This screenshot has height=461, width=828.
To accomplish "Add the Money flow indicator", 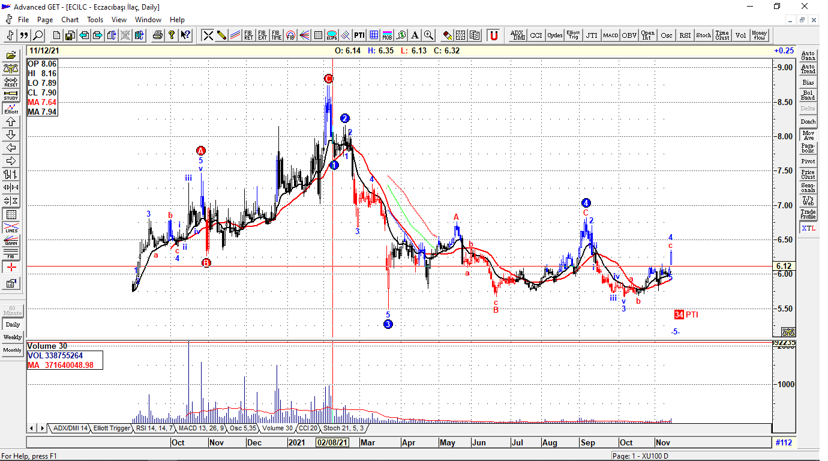I will [x=760, y=35].
